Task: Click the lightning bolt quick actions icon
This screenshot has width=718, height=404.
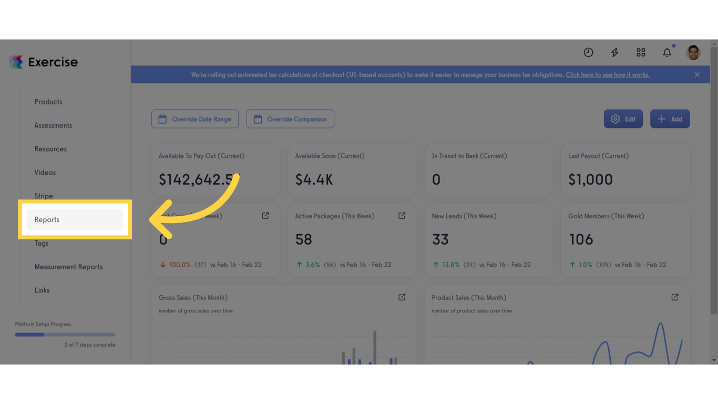Action: (x=614, y=52)
